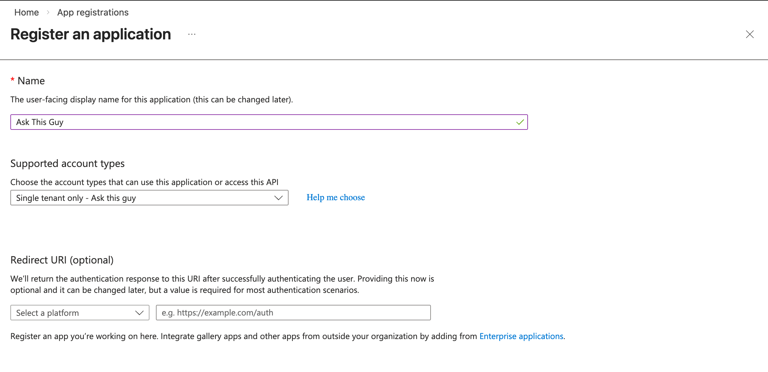Click the Redirect URI (optional) heading
This screenshot has width=768, height=372.
pyautogui.click(x=62, y=260)
